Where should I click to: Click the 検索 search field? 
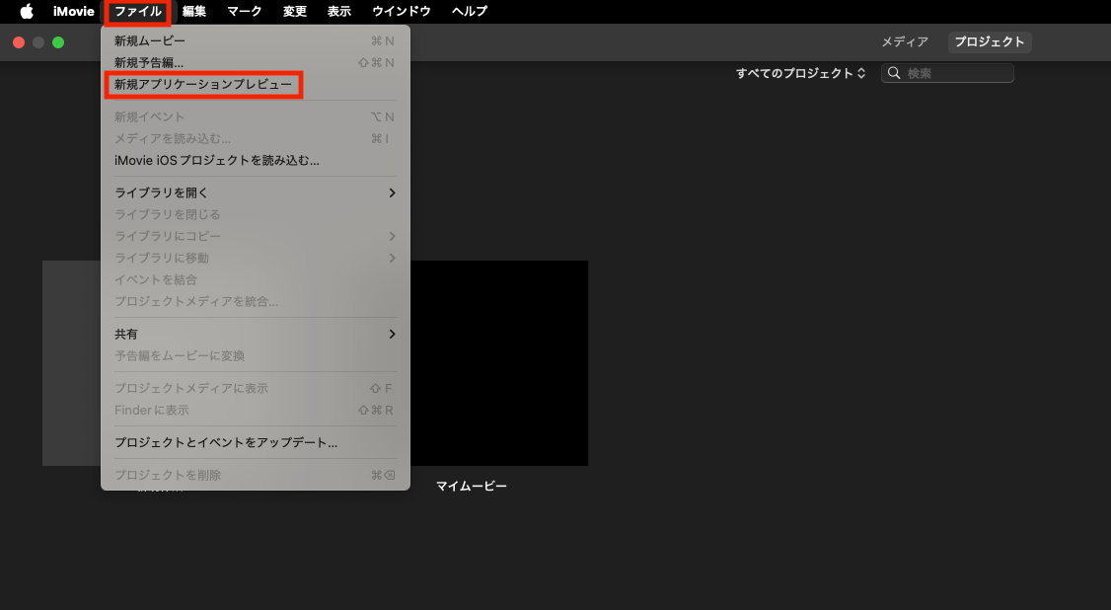tap(947, 73)
